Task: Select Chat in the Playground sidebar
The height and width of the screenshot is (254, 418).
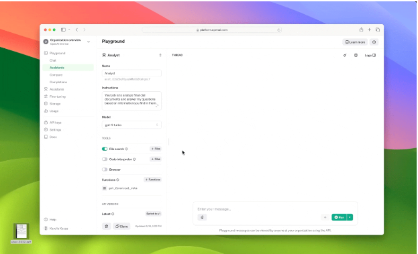Action: (53, 60)
